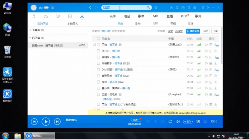Screen dimensions: 249x139
Task: Check the 网络歌手 - 猜不透 checkbox
Action: 98,63
